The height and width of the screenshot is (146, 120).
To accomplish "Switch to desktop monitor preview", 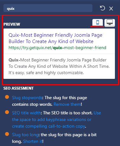I will [x=110, y=22].
